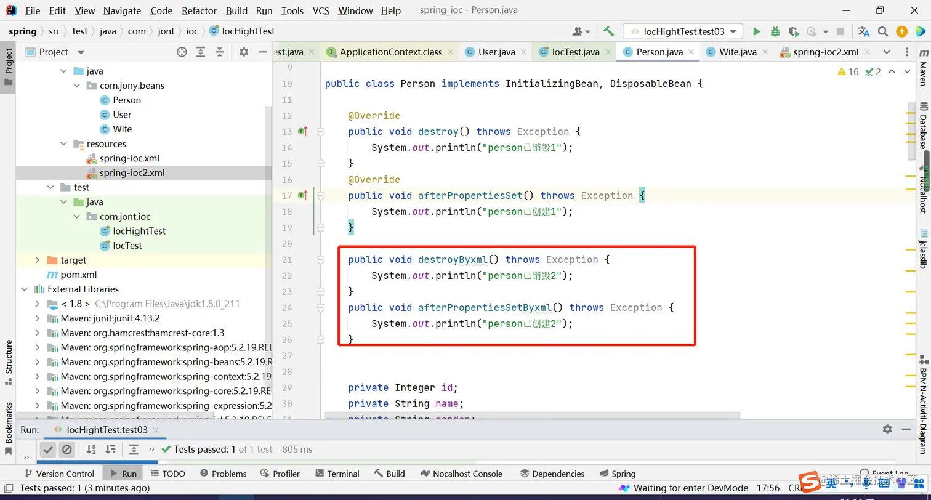Image resolution: width=931 pixels, height=500 pixels.
Task: Open Version Control tool window button
Action: pyautogui.click(x=58, y=474)
